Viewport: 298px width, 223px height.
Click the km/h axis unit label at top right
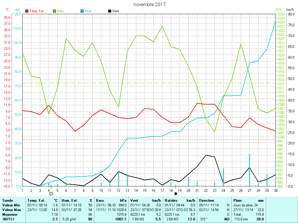tap(290, 10)
